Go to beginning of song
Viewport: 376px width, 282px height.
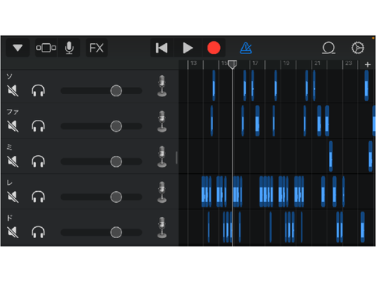(x=161, y=48)
